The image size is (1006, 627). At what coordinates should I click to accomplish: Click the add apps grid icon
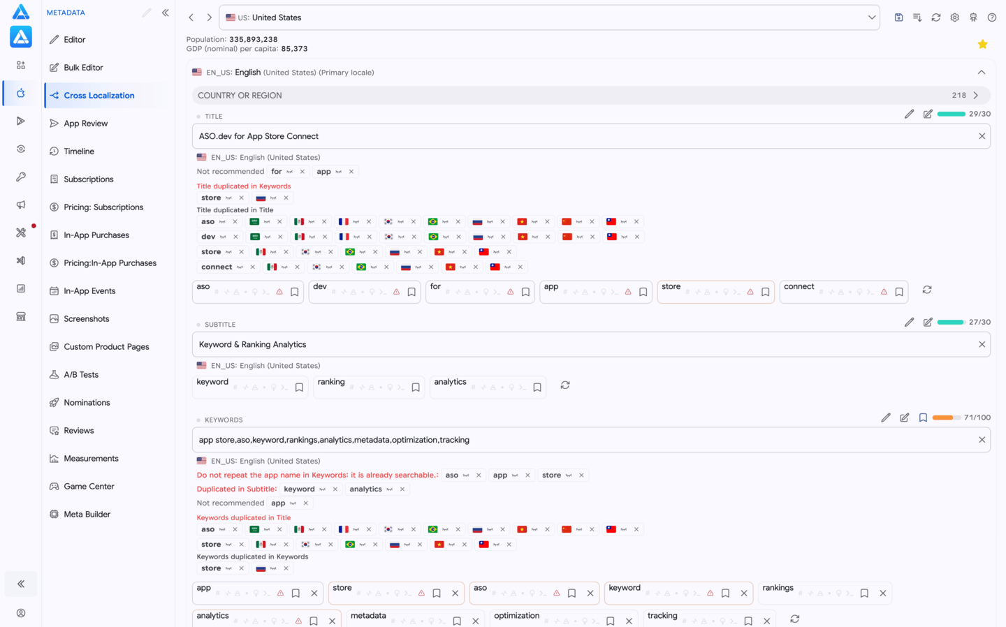click(21, 65)
